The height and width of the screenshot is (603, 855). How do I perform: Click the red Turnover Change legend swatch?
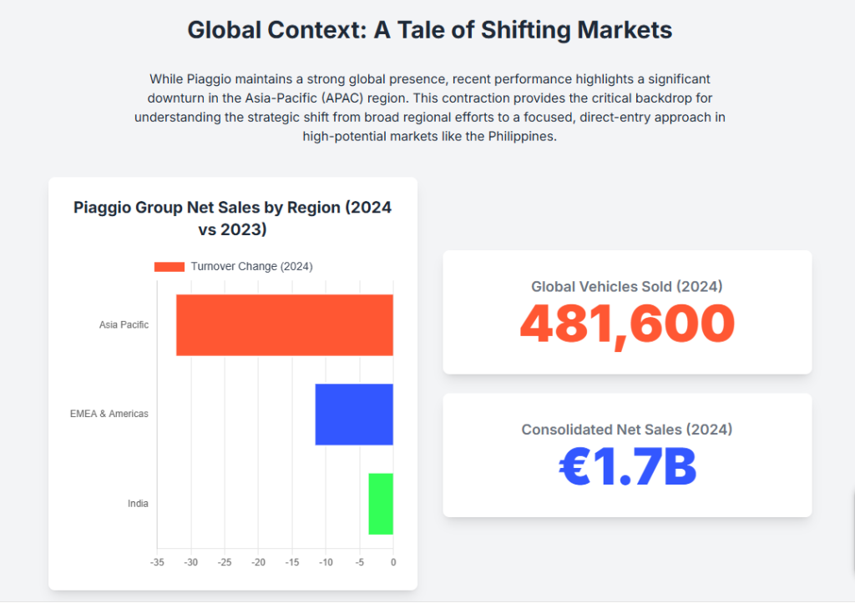pyautogui.click(x=169, y=266)
